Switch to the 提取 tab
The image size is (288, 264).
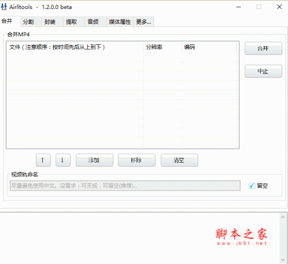coord(74,22)
